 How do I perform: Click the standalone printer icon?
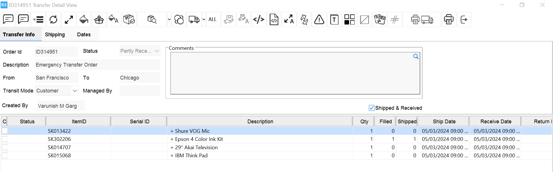(x=448, y=20)
